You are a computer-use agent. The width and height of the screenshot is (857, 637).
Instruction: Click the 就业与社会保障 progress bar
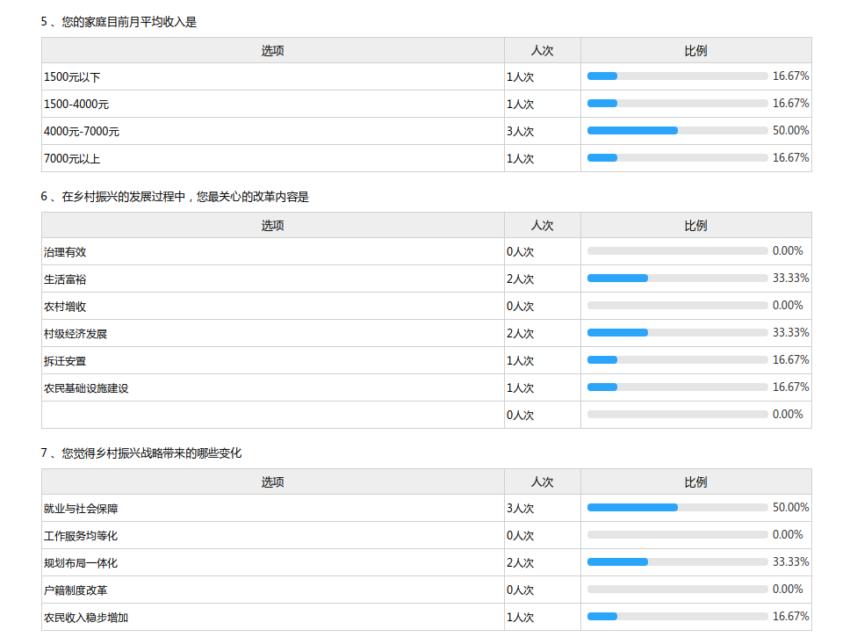click(x=677, y=508)
